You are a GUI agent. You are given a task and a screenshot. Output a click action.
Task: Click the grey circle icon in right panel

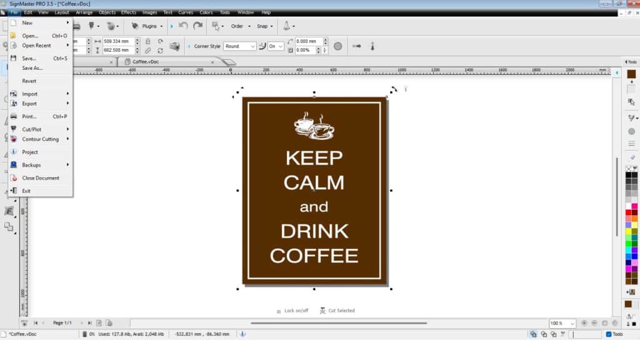tap(631, 132)
